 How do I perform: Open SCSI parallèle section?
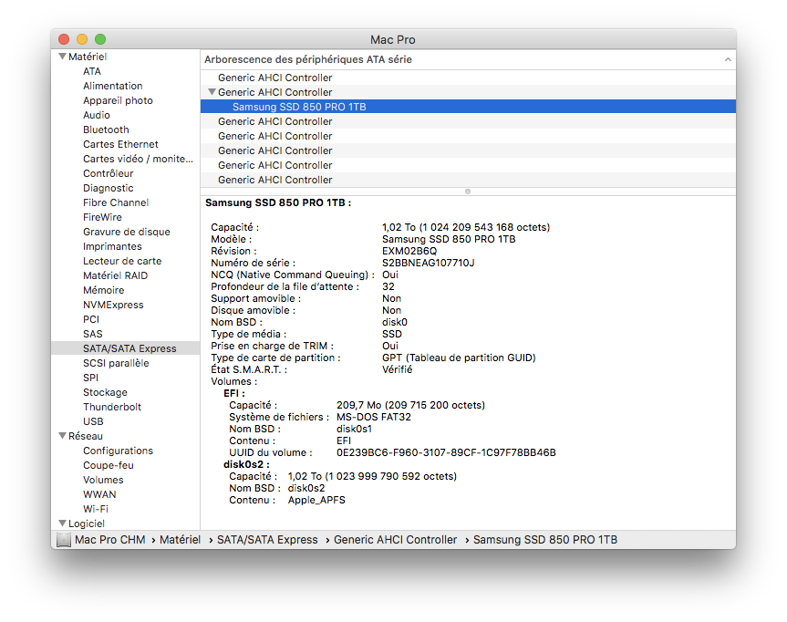(116, 362)
